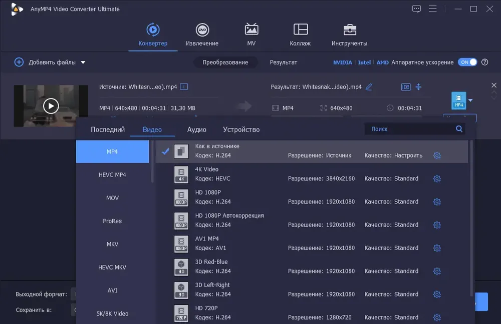Open the ID3 metadata editor icon
This screenshot has height=324, width=501.
405,86
